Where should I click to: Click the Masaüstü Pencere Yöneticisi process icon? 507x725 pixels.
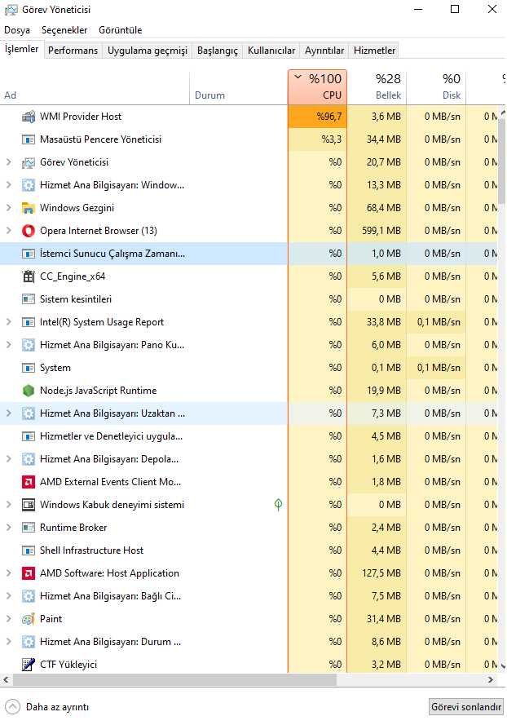[x=29, y=139]
